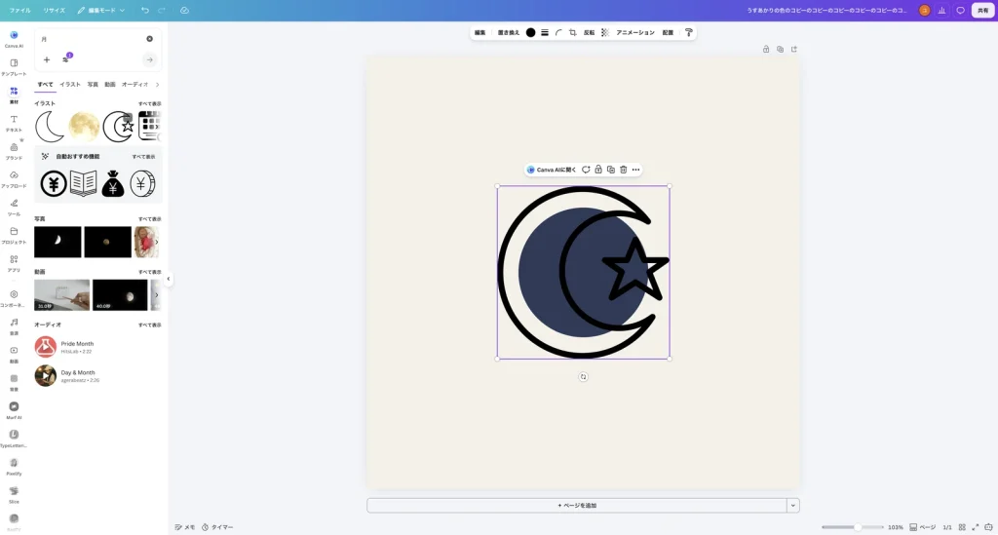998x535 pixels.
Task: Open the Slice app icon
Action: pos(14,494)
